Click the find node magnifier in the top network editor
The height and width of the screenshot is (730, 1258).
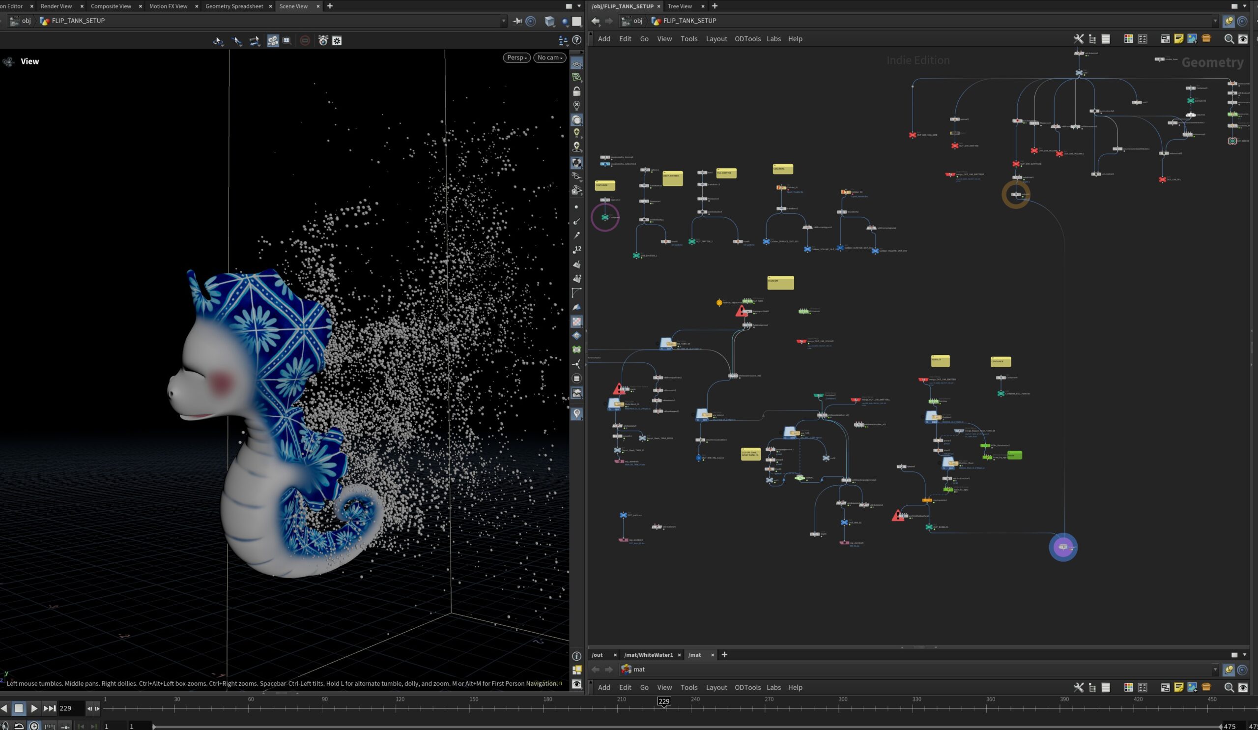(x=1229, y=39)
